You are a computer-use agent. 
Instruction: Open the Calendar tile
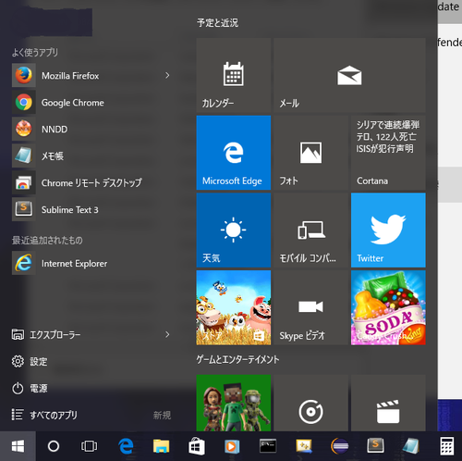pyautogui.click(x=234, y=75)
